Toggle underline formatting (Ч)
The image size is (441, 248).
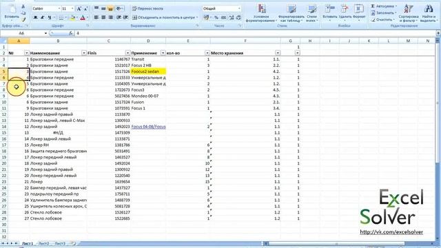[x=50, y=18]
